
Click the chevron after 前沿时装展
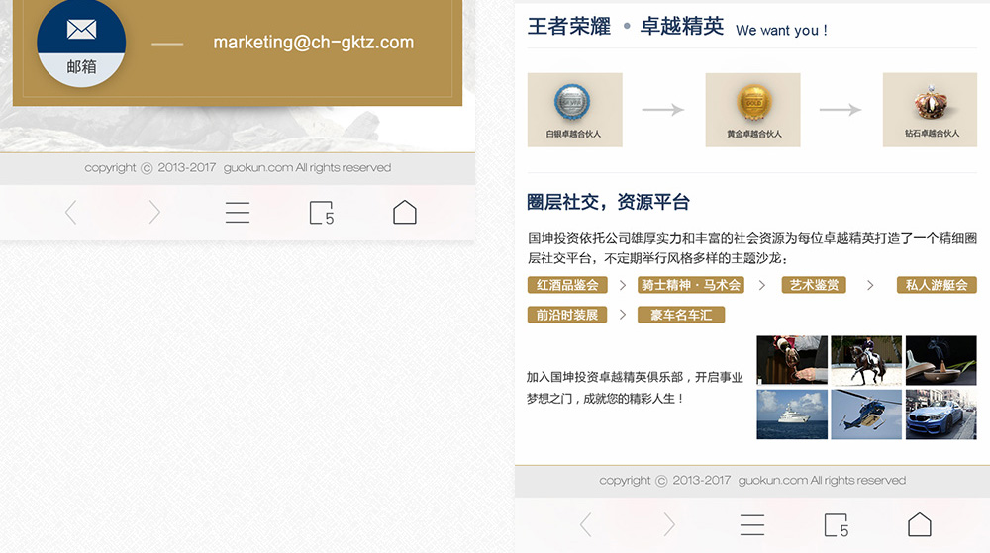pos(623,315)
